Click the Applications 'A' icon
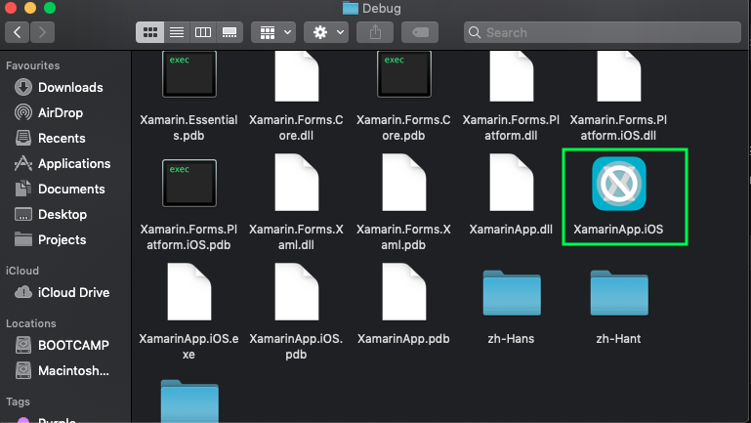Screen dimensions: 751x423 pyautogui.click(x=23, y=163)
